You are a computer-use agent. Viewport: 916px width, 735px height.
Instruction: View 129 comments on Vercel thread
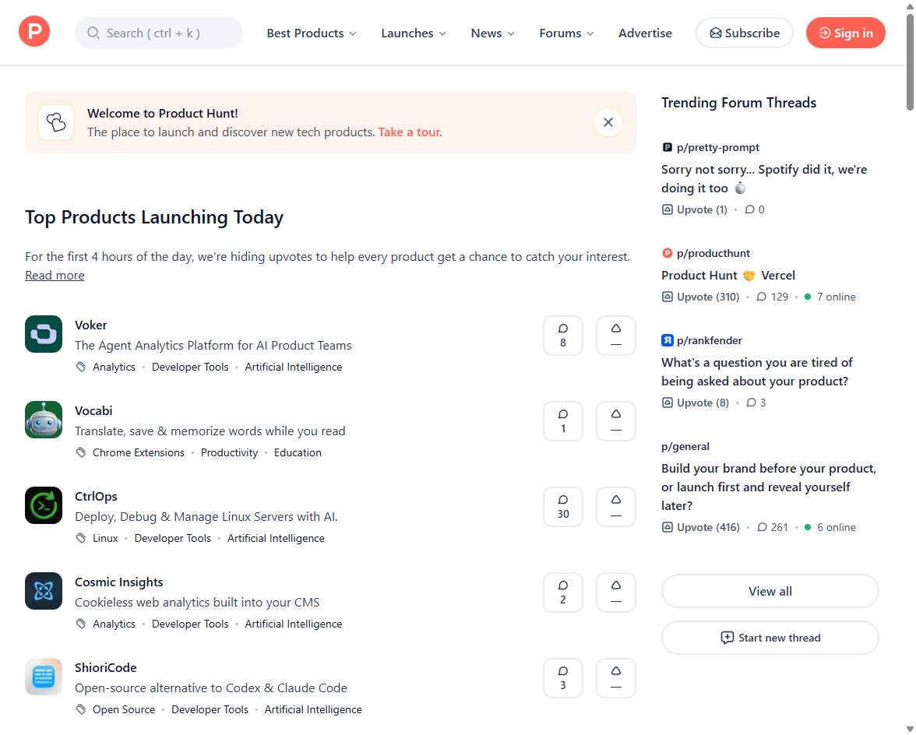pyautogui.click(x=773, y=297)
